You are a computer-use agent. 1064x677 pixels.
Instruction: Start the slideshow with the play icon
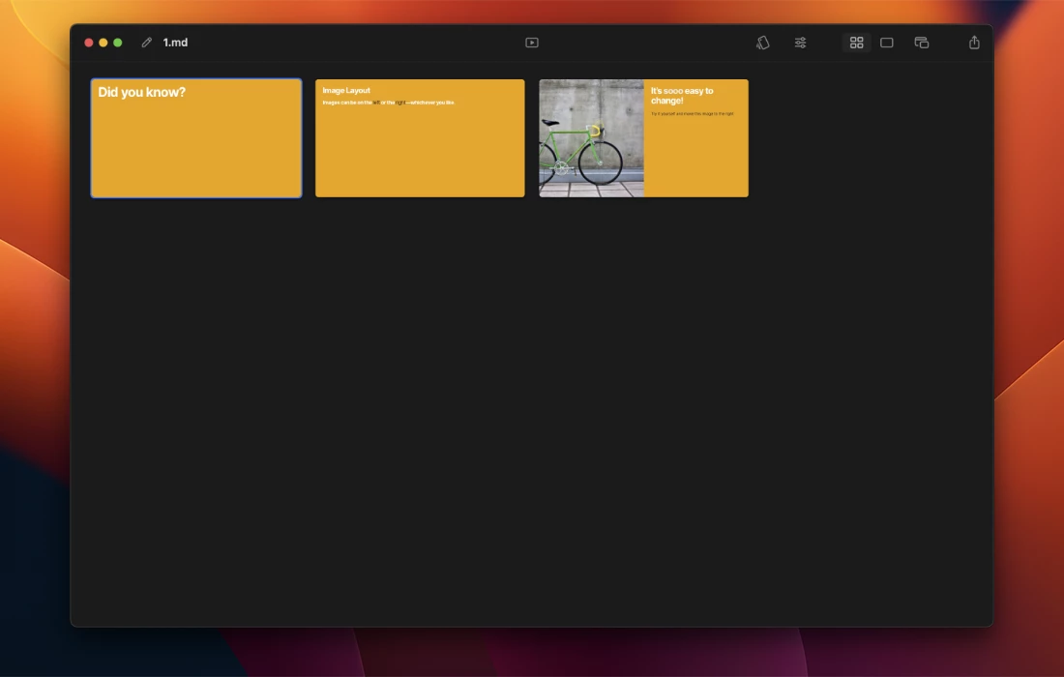[x=532, y=43]
